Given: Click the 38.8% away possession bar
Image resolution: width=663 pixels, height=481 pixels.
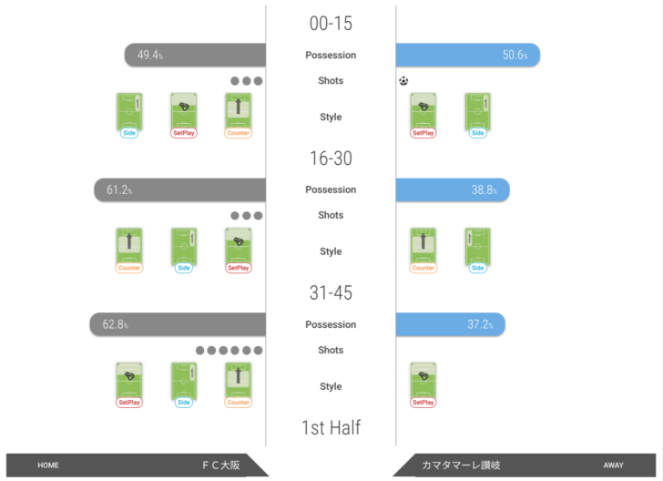Looking at the screenshot, I should point(453,190).
